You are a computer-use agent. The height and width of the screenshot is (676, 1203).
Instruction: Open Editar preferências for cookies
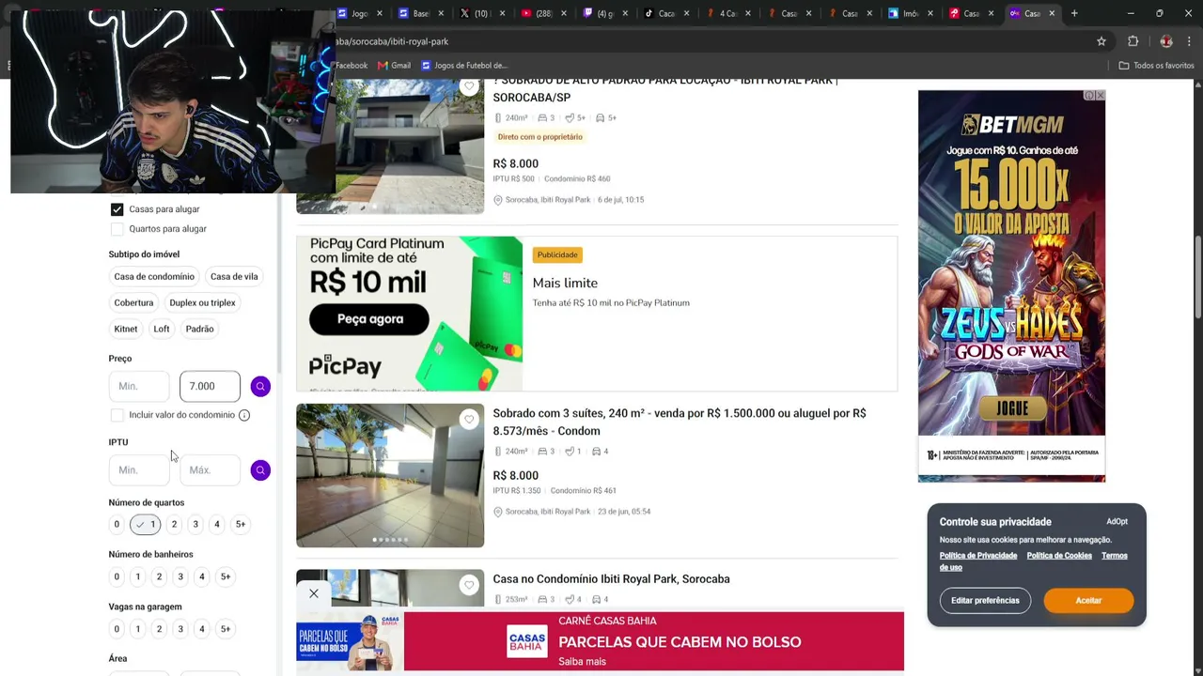coord(985,601)
